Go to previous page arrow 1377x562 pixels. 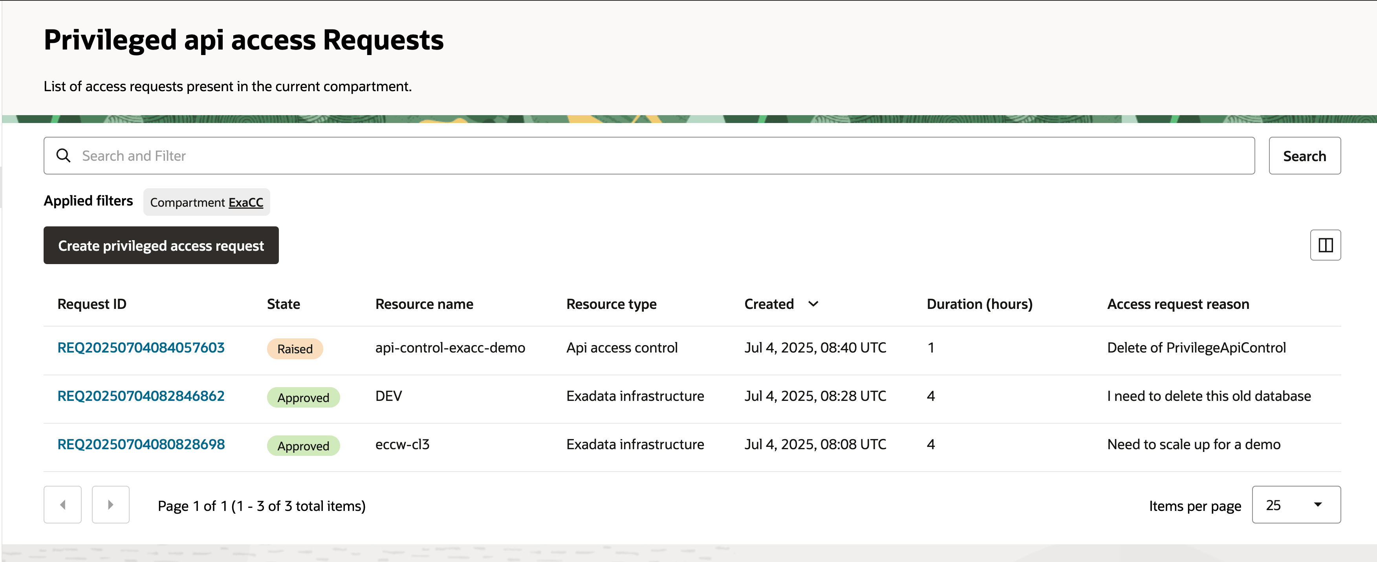click(x=62, y=504)
